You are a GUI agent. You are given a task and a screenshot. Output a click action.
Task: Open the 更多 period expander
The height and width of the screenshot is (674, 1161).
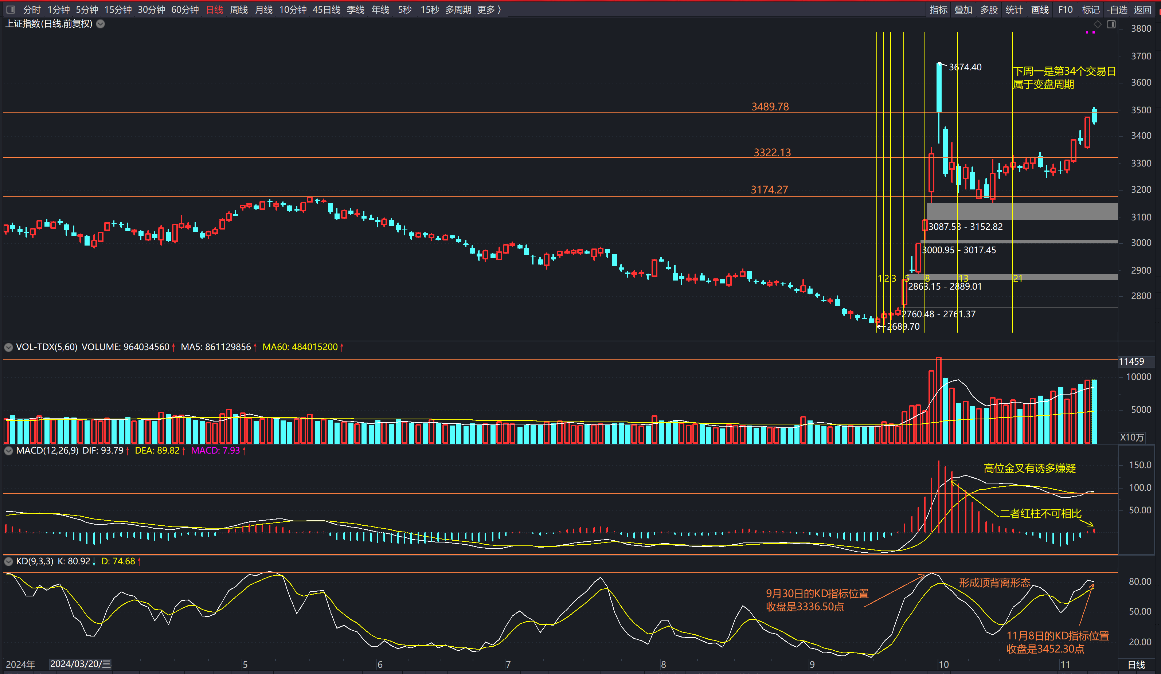tap(489, 9)
